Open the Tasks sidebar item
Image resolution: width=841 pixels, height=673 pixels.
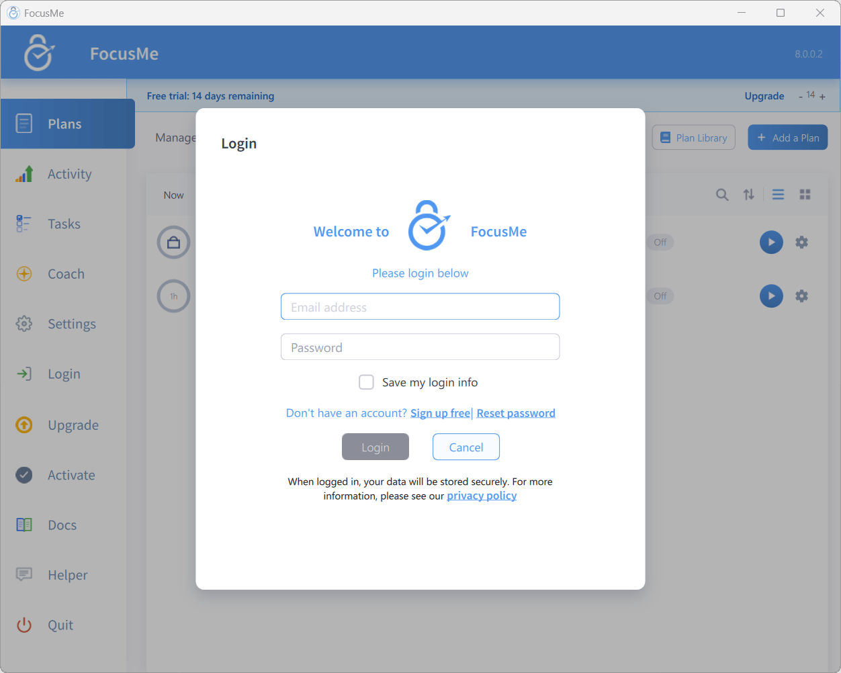[64, 224]
